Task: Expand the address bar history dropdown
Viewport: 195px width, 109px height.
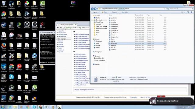Action: (165, 9)
